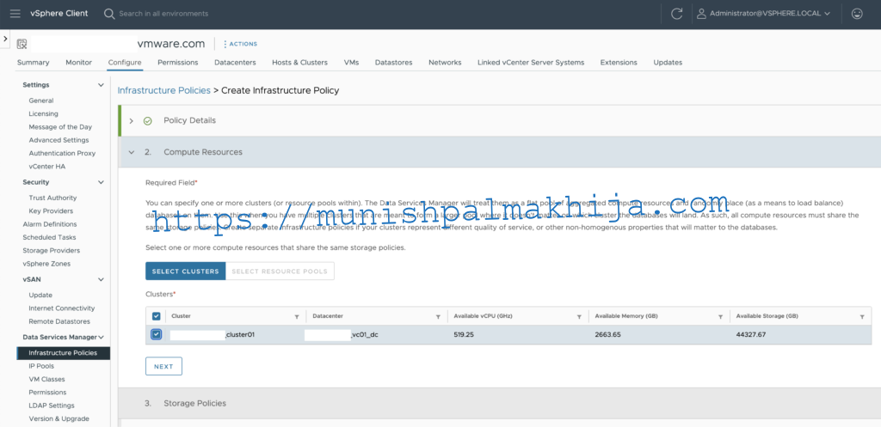Filter the Cluster column

tap(297, 317)
